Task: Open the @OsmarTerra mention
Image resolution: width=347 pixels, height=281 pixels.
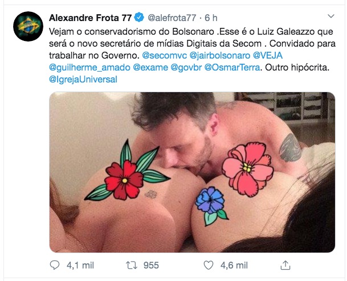Action: (x=232, y=67)
